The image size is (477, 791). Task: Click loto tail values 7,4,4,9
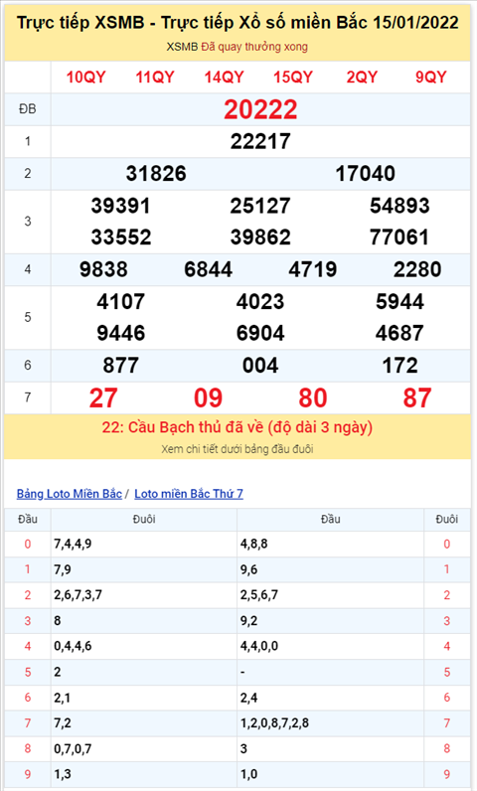73,544
